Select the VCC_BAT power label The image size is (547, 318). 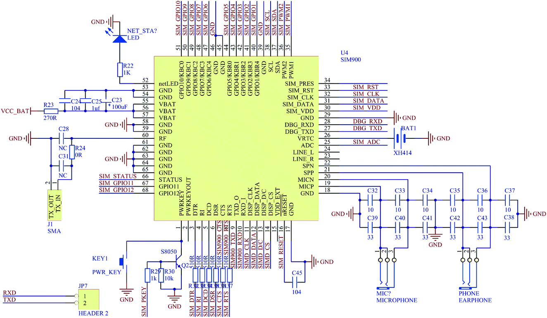click(15, 111)
